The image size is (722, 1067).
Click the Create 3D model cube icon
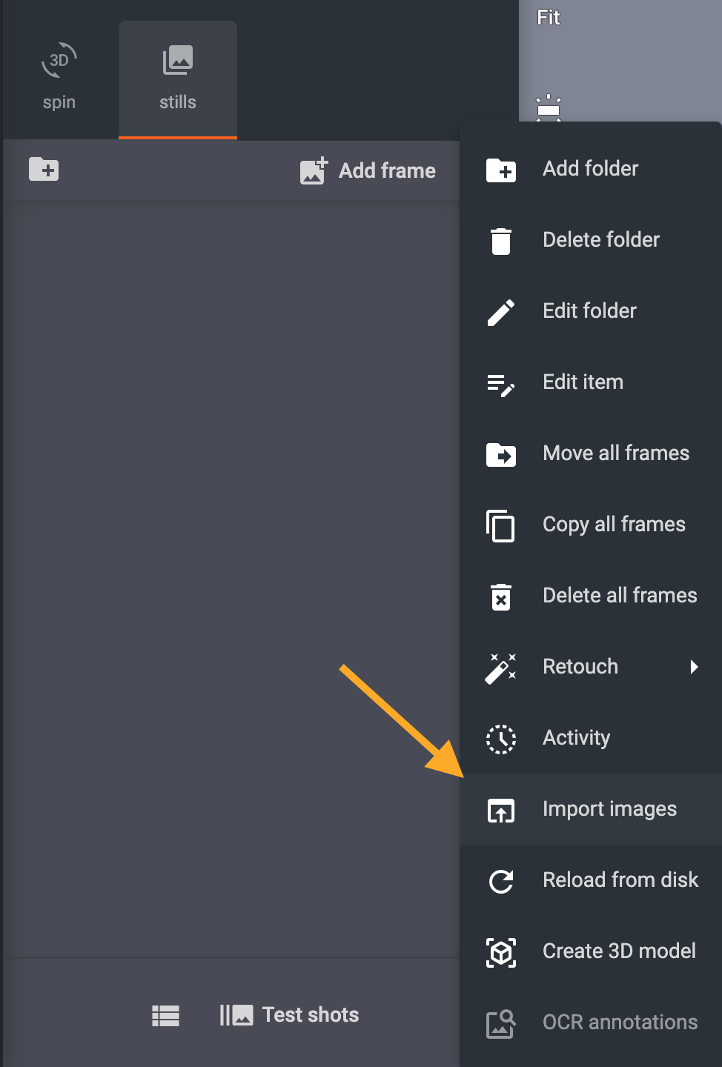point(501,952)
